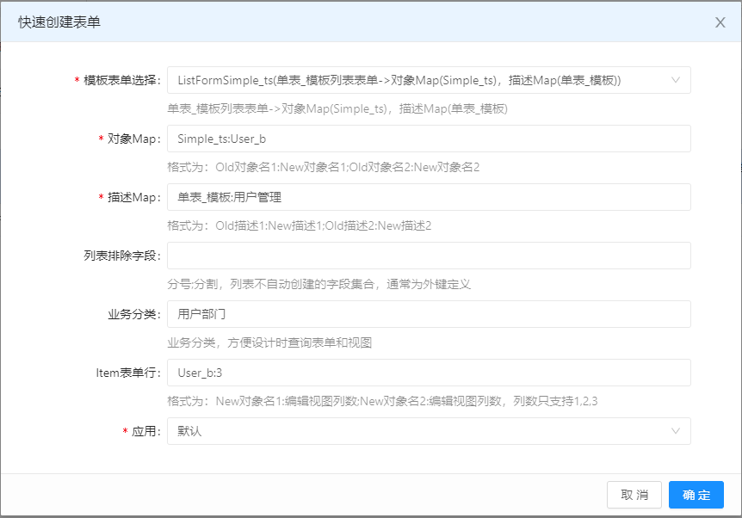Click the 应用 label
The width and height of the screenshot is (742, 518).
[145, 431]
